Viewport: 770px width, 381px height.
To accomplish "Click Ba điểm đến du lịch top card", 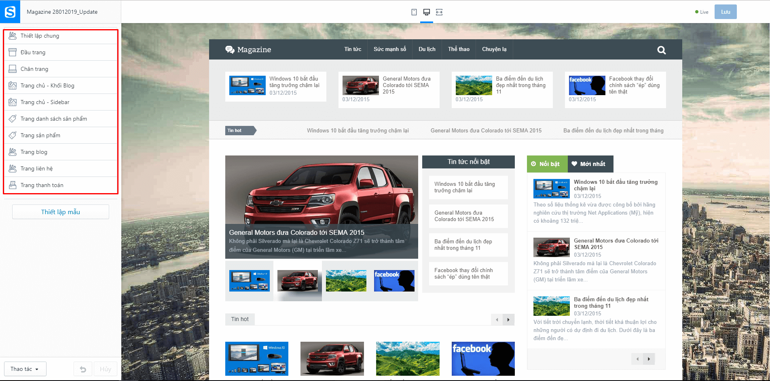I will pos(502,90).
